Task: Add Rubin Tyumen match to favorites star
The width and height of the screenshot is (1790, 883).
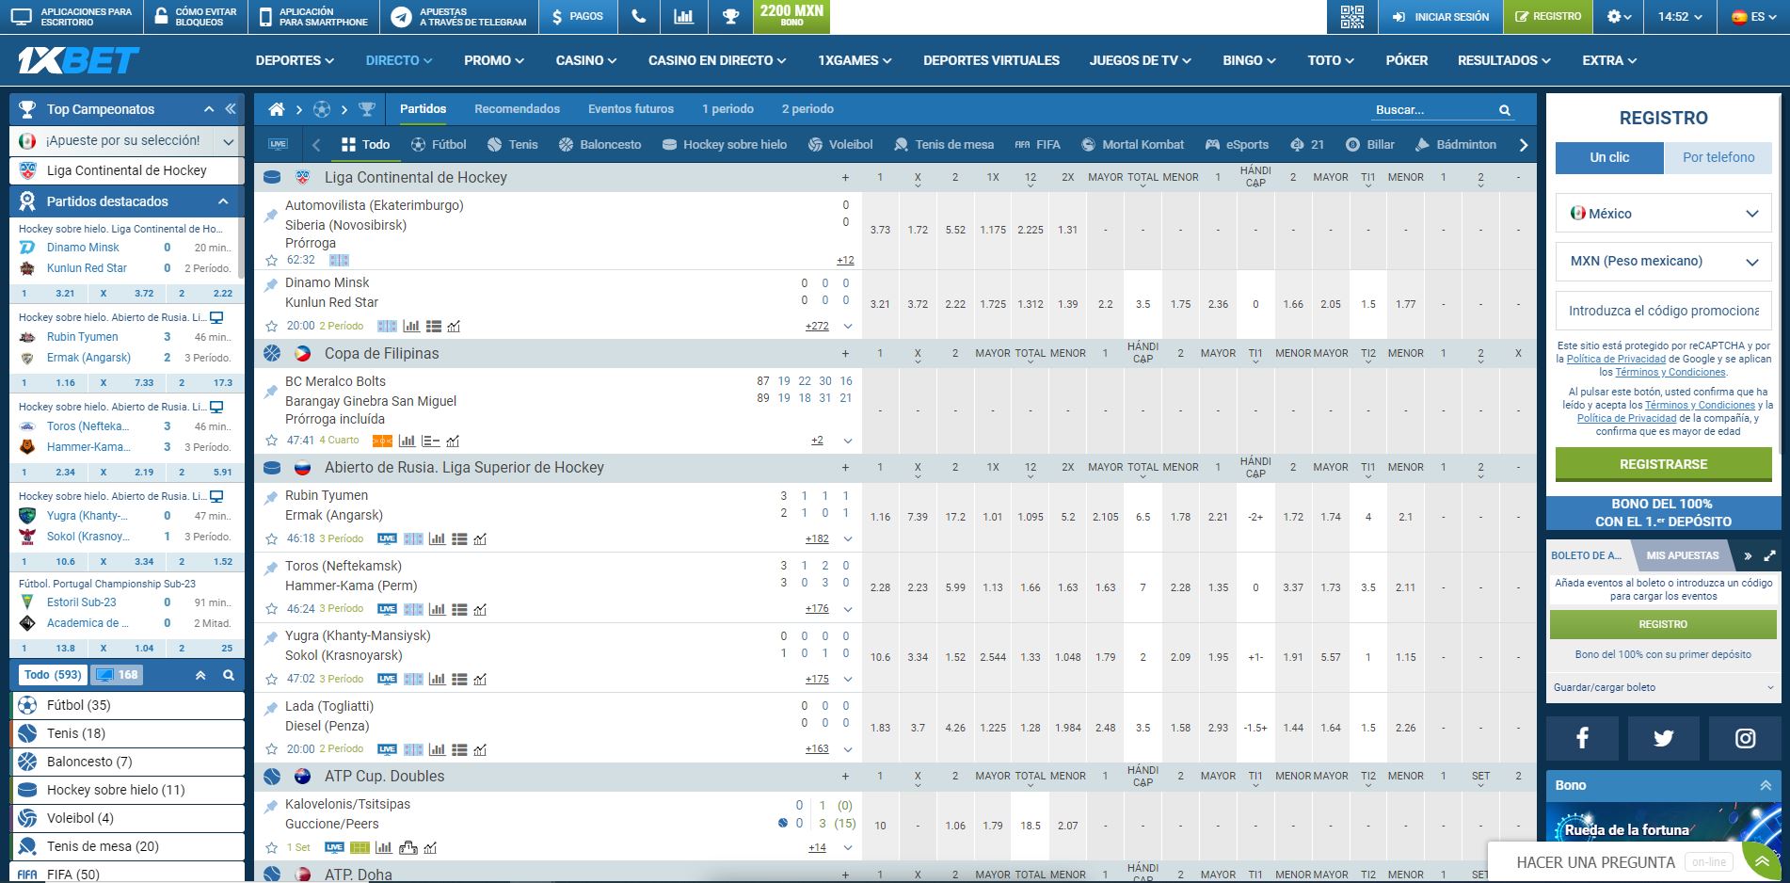Action: point(272,538)
